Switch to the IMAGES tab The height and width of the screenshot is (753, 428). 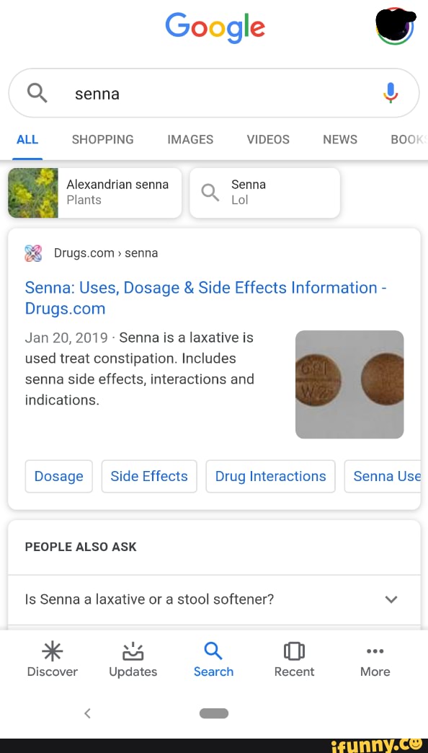190,139
